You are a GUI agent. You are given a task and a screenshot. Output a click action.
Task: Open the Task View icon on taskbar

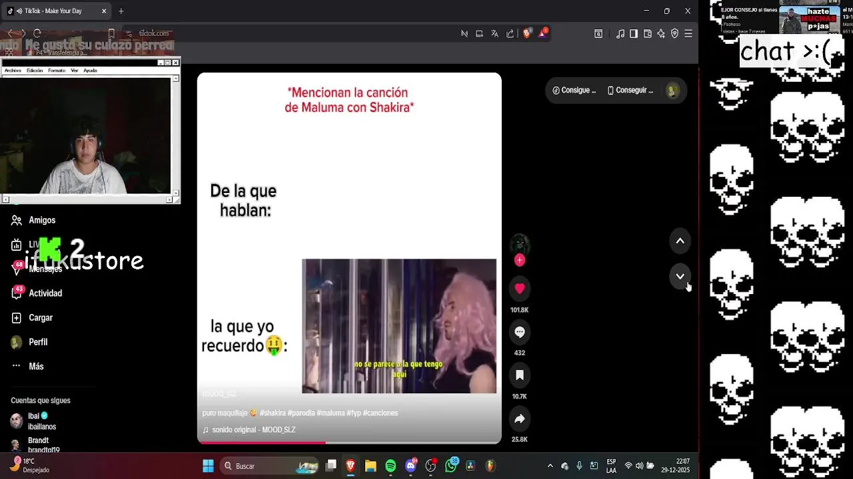[331, 466]
